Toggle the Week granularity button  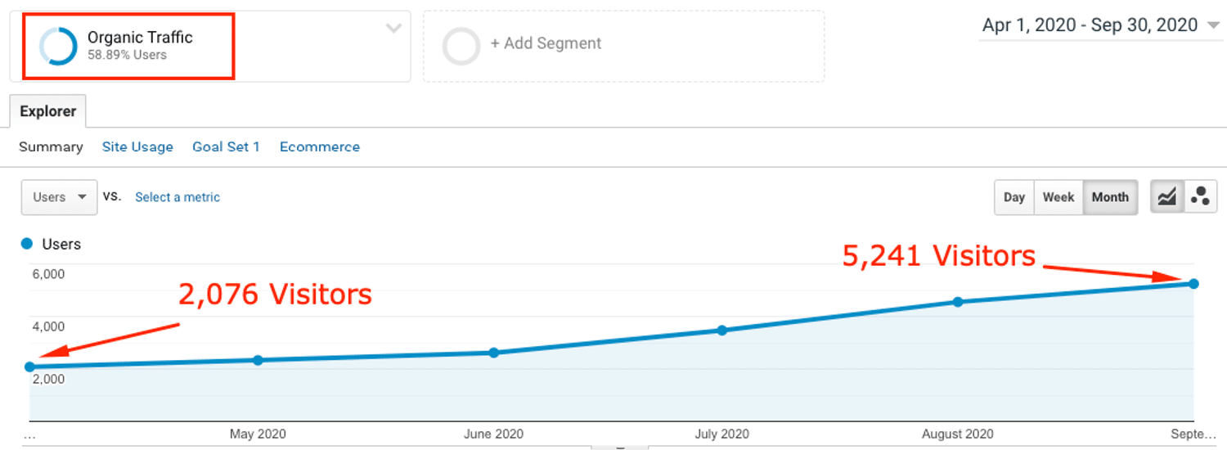coord(1058,197)
